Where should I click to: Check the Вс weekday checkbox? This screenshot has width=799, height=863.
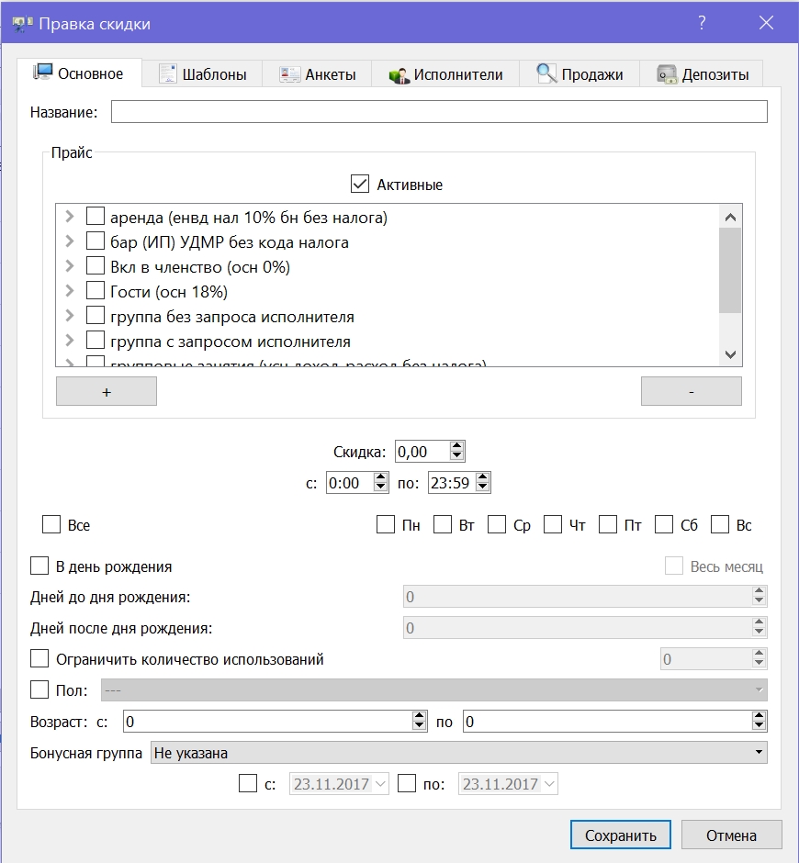[x=720, y=524]
